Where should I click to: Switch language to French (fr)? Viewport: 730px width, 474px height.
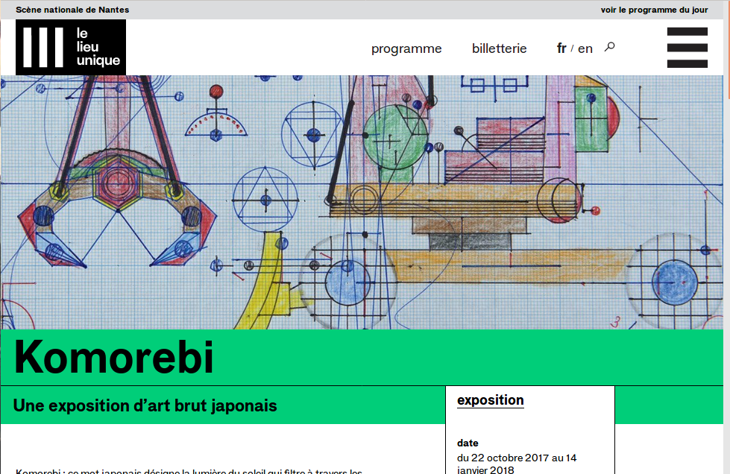(x=561, y=48)
